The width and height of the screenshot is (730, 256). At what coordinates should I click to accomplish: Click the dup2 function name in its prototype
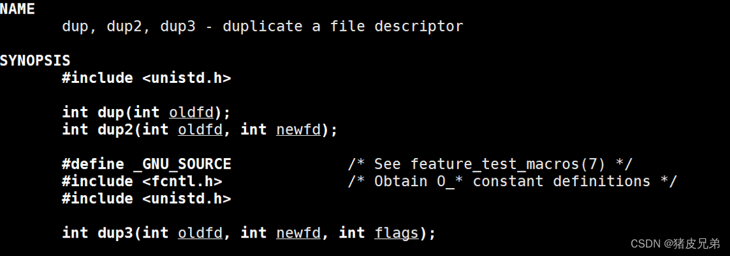click(116, 129)
